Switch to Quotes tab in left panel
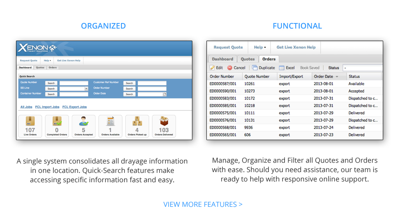Viewport: 400px width, 224px height. pos(40,68)
